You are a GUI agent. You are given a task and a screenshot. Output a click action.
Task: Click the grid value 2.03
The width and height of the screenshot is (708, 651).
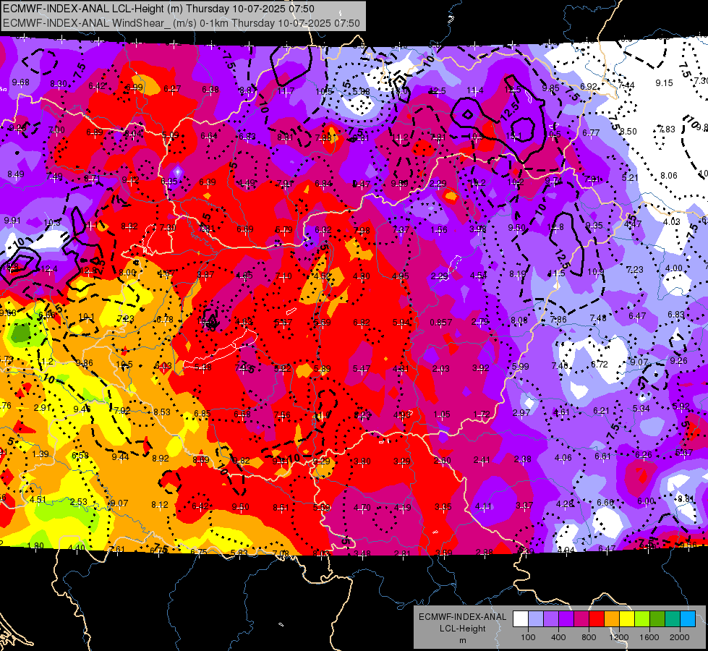click(x=440, y=369)
